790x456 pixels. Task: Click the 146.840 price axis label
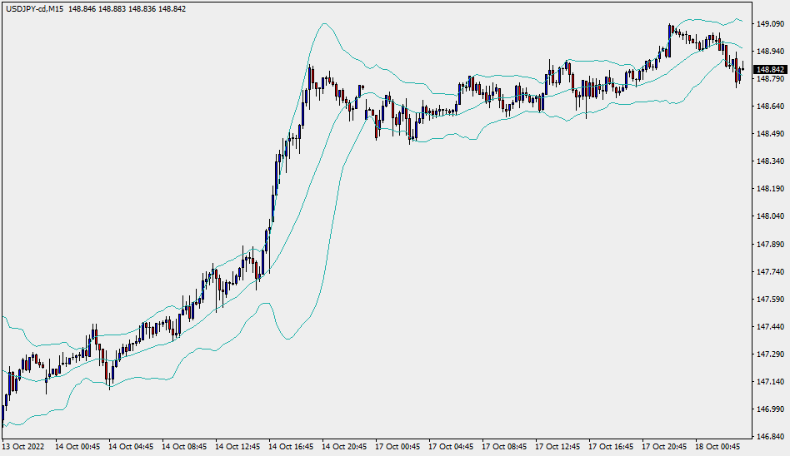coord(771,437)
